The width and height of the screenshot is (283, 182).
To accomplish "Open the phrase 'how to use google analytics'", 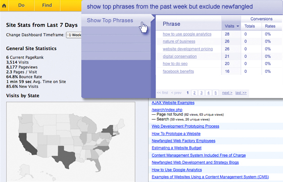I will pos(187,34).
